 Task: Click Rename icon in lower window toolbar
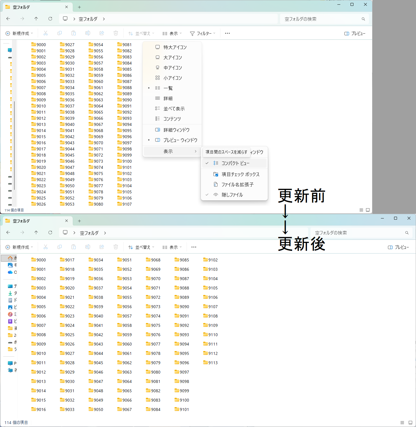click(88, 247)
